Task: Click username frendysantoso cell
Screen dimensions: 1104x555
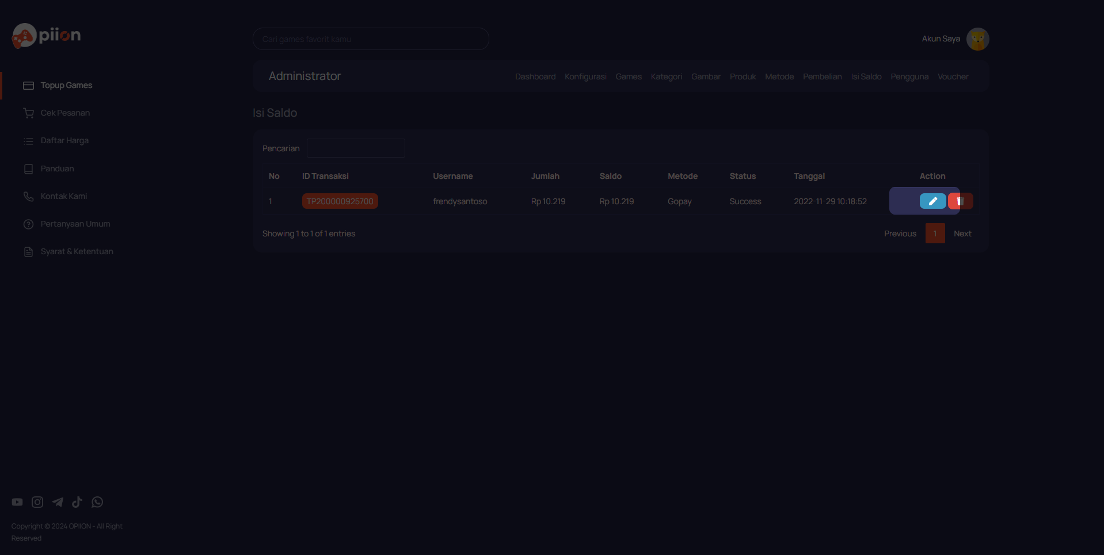Action: (460, 201)
